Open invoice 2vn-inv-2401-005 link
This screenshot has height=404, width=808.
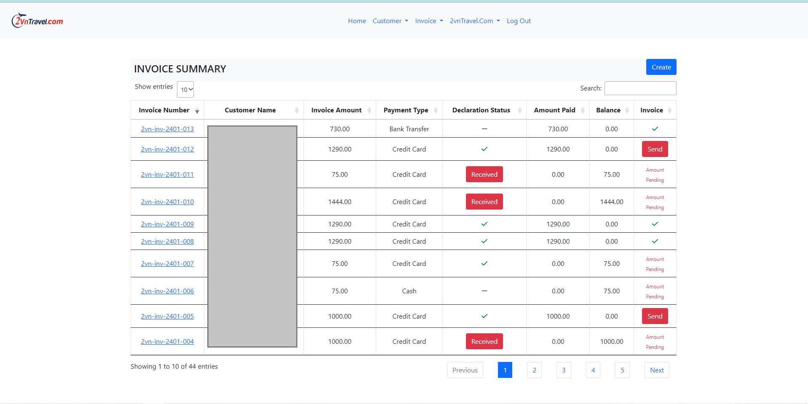167,316
